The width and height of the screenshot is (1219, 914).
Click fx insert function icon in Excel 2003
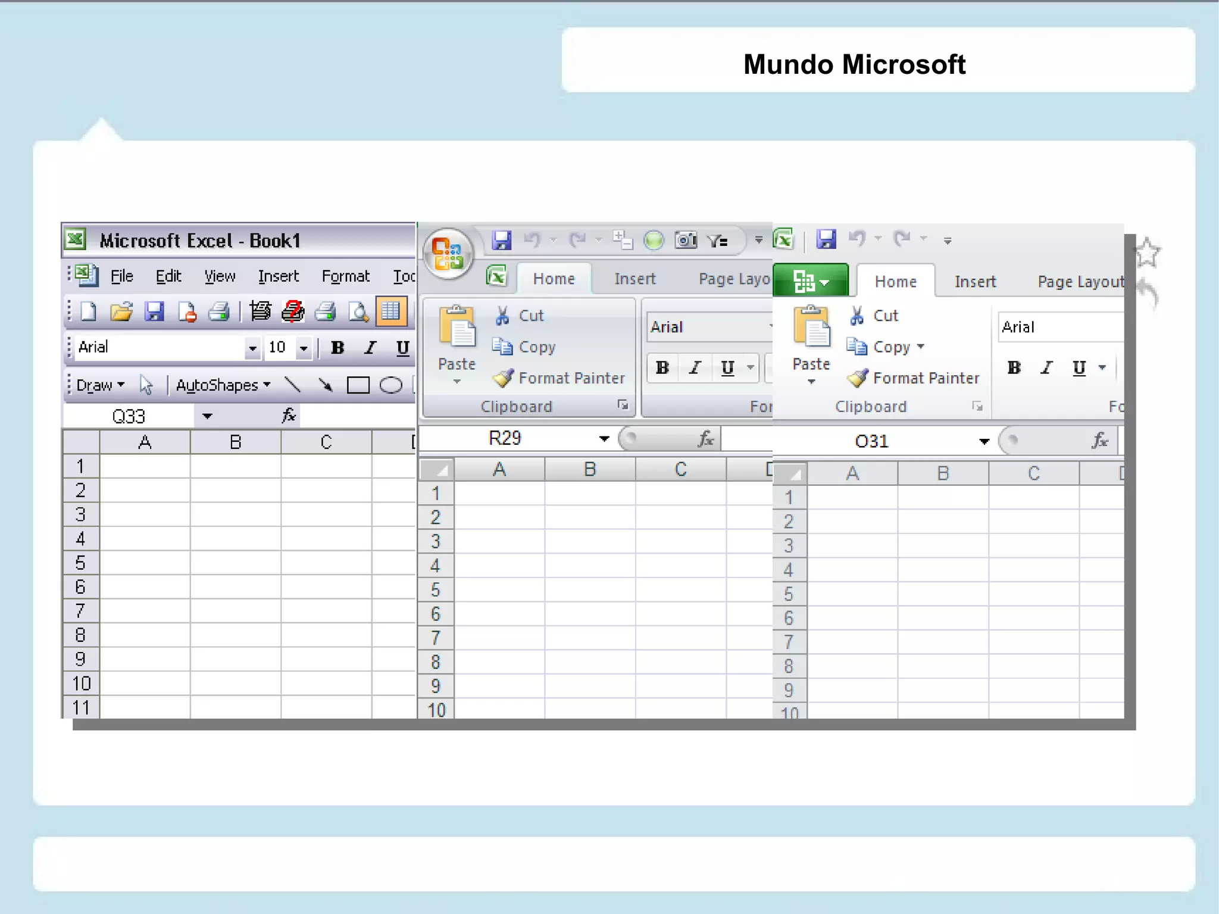pyautogui.click(x=289, y=415)
